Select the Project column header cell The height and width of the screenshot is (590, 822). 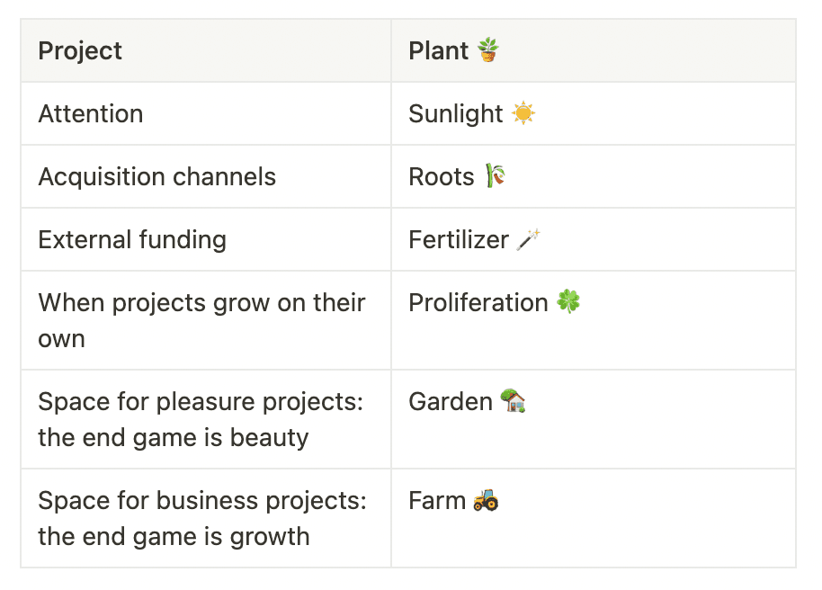tap(205, 50)
